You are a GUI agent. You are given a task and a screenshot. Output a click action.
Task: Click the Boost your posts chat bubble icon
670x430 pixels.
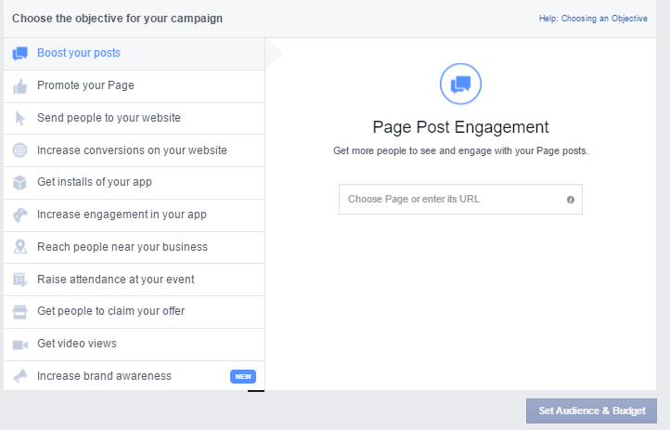19,54
